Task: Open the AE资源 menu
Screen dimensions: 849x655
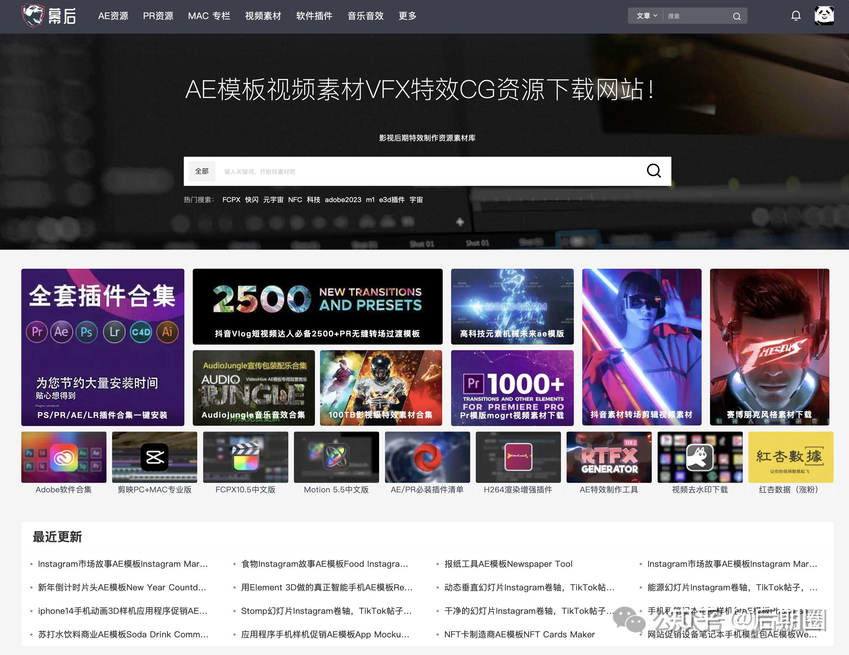Action: click(113, 16)
